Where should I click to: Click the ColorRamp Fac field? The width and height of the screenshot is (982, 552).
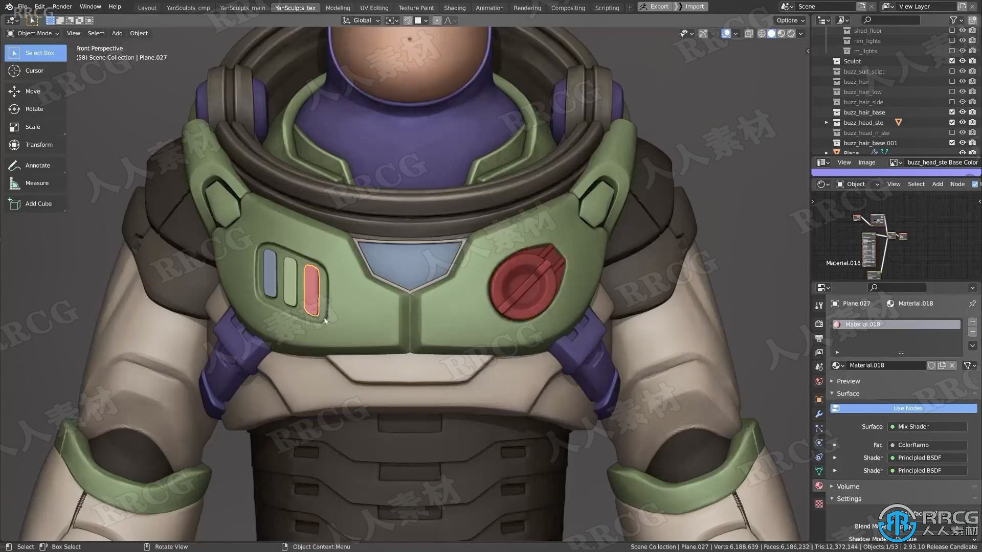(928, 445)
